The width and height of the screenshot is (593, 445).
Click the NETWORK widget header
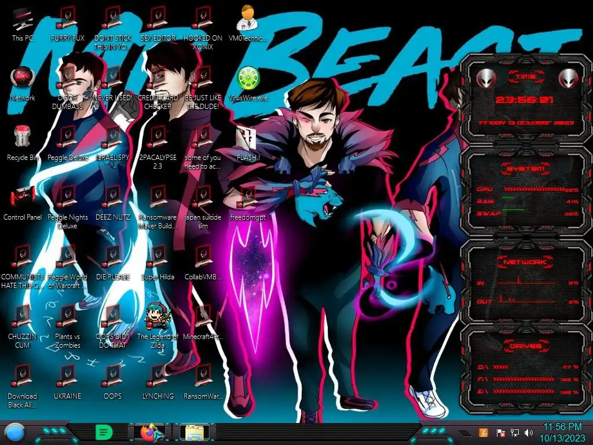tap(526, 262)
